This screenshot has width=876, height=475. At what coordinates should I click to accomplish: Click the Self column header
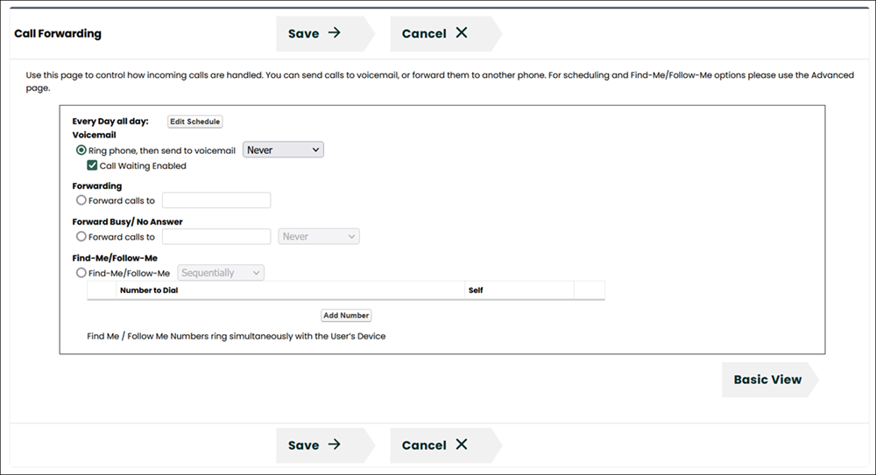pyautogui.click(x=476, y=290)
